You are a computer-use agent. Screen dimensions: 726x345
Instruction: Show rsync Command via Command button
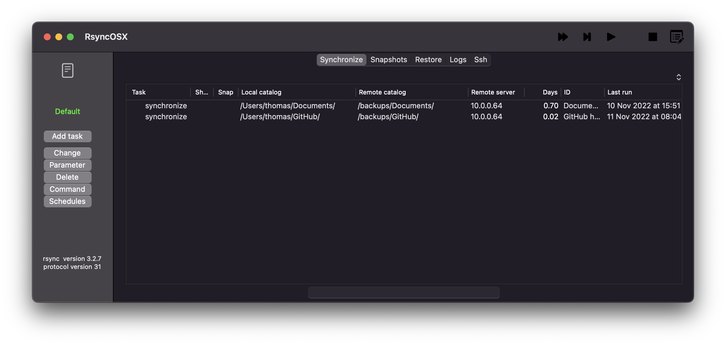click(67, 189)
